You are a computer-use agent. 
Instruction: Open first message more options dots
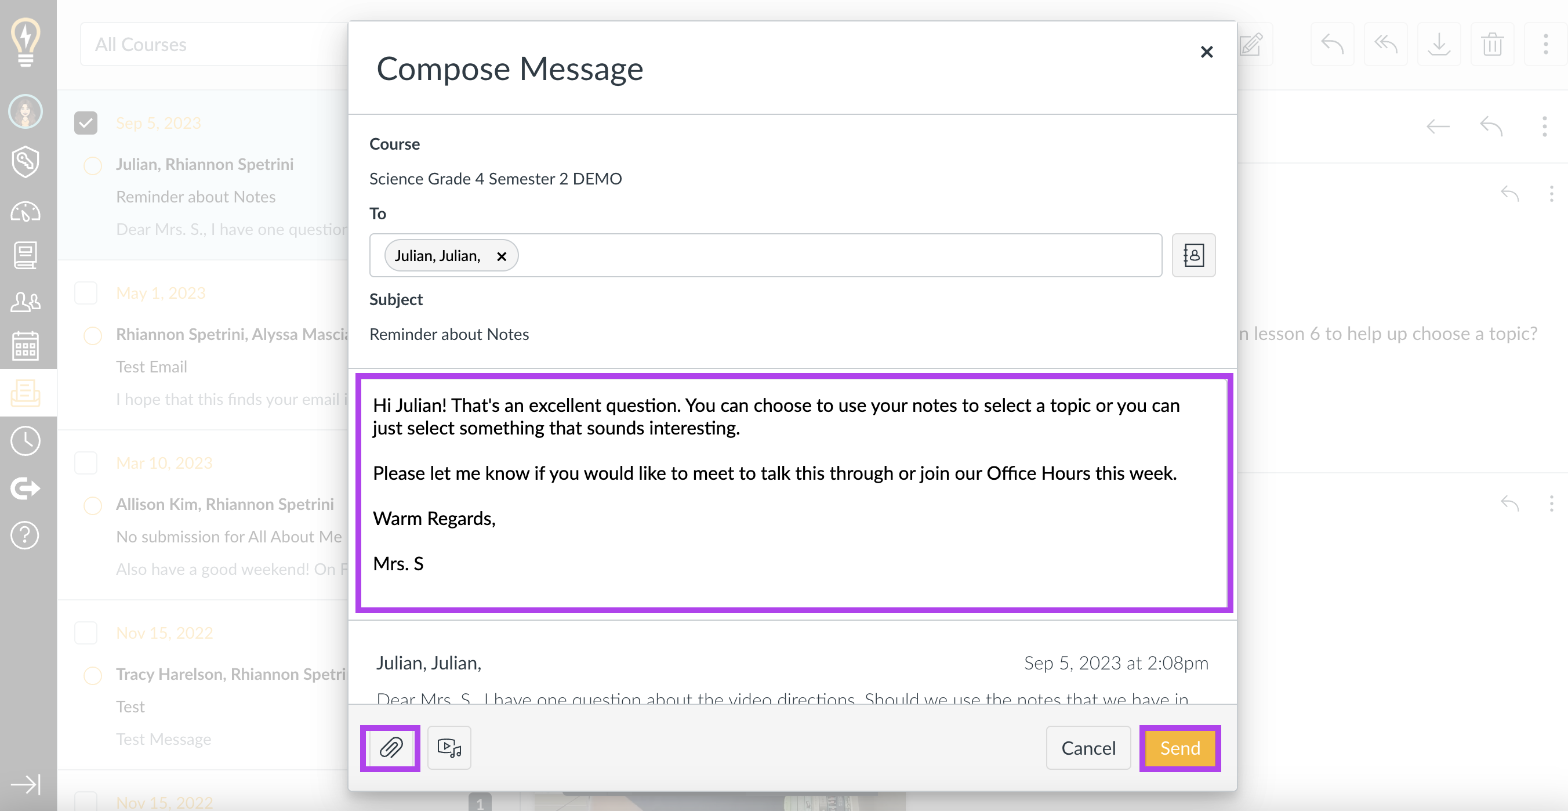(x=1551, y=194)
